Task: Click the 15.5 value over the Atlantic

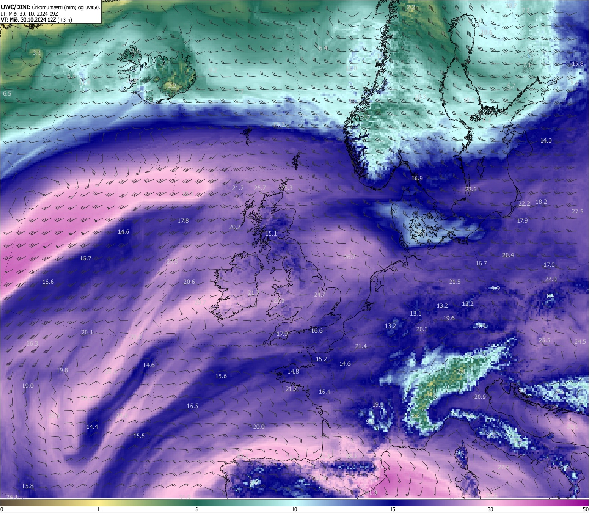Action: (x=139, y=436)
